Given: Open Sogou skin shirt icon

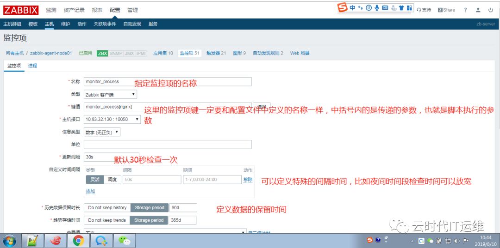Looking at the screenshot, I should coord(401,8).
